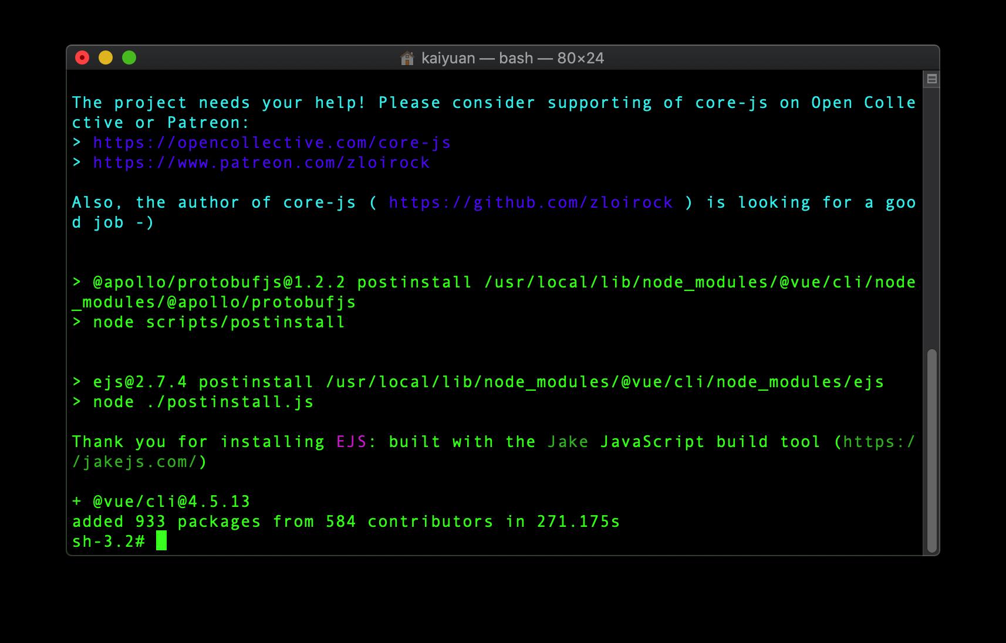This screenshot has height=643, width=1006.
Task: Click 'Also, the author of core-js' text
Action: point(214,202)
